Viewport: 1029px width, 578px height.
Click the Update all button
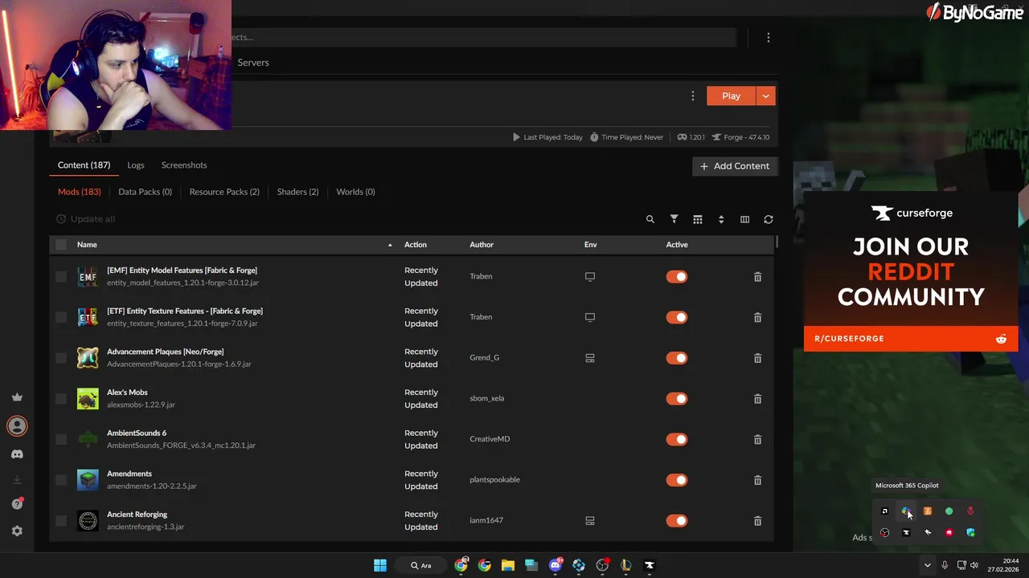click(85, 219)
